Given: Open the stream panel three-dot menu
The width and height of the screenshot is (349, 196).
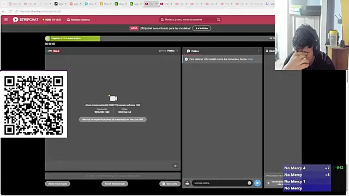Looking at the screenshot, I should click(177, 51).
